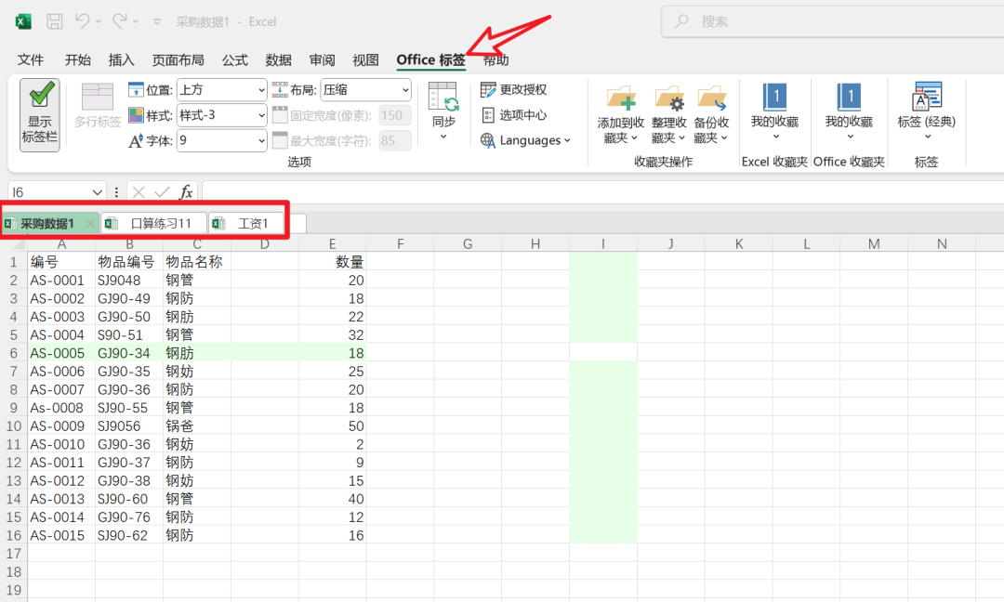Close the 采购数据1 document tab
1004x602 pixels.
click(x=90, y=223)
